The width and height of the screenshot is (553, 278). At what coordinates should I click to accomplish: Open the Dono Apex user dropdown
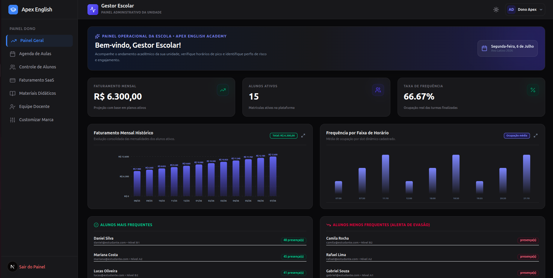[x=525, y=10]
